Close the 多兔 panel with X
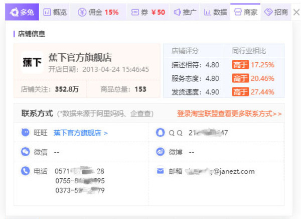This screenshot has width=301, height=219. click(x=296, y=12)
